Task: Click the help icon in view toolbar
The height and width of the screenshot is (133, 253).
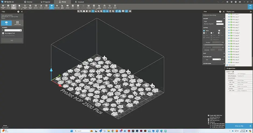Action: [130, 11]
